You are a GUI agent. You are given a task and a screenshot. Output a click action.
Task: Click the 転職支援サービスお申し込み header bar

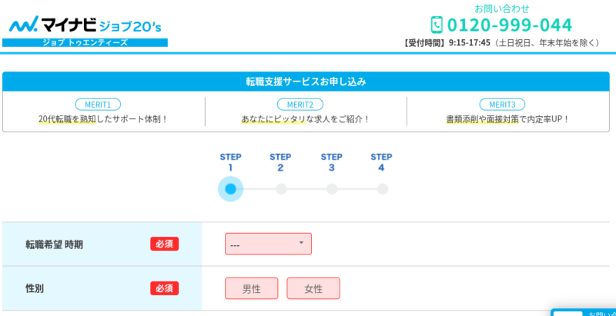click(306, 81)
